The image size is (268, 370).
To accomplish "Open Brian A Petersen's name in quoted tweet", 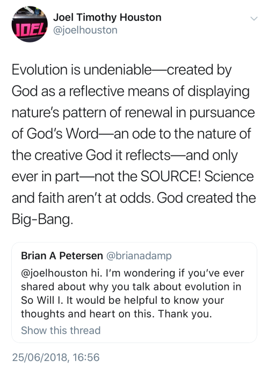I will pos(62,256).
